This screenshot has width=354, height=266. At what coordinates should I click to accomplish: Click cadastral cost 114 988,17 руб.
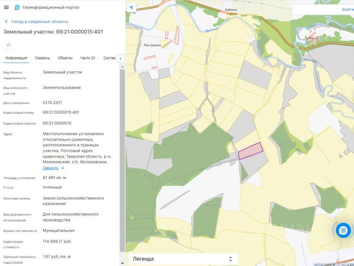coord(57,241)
